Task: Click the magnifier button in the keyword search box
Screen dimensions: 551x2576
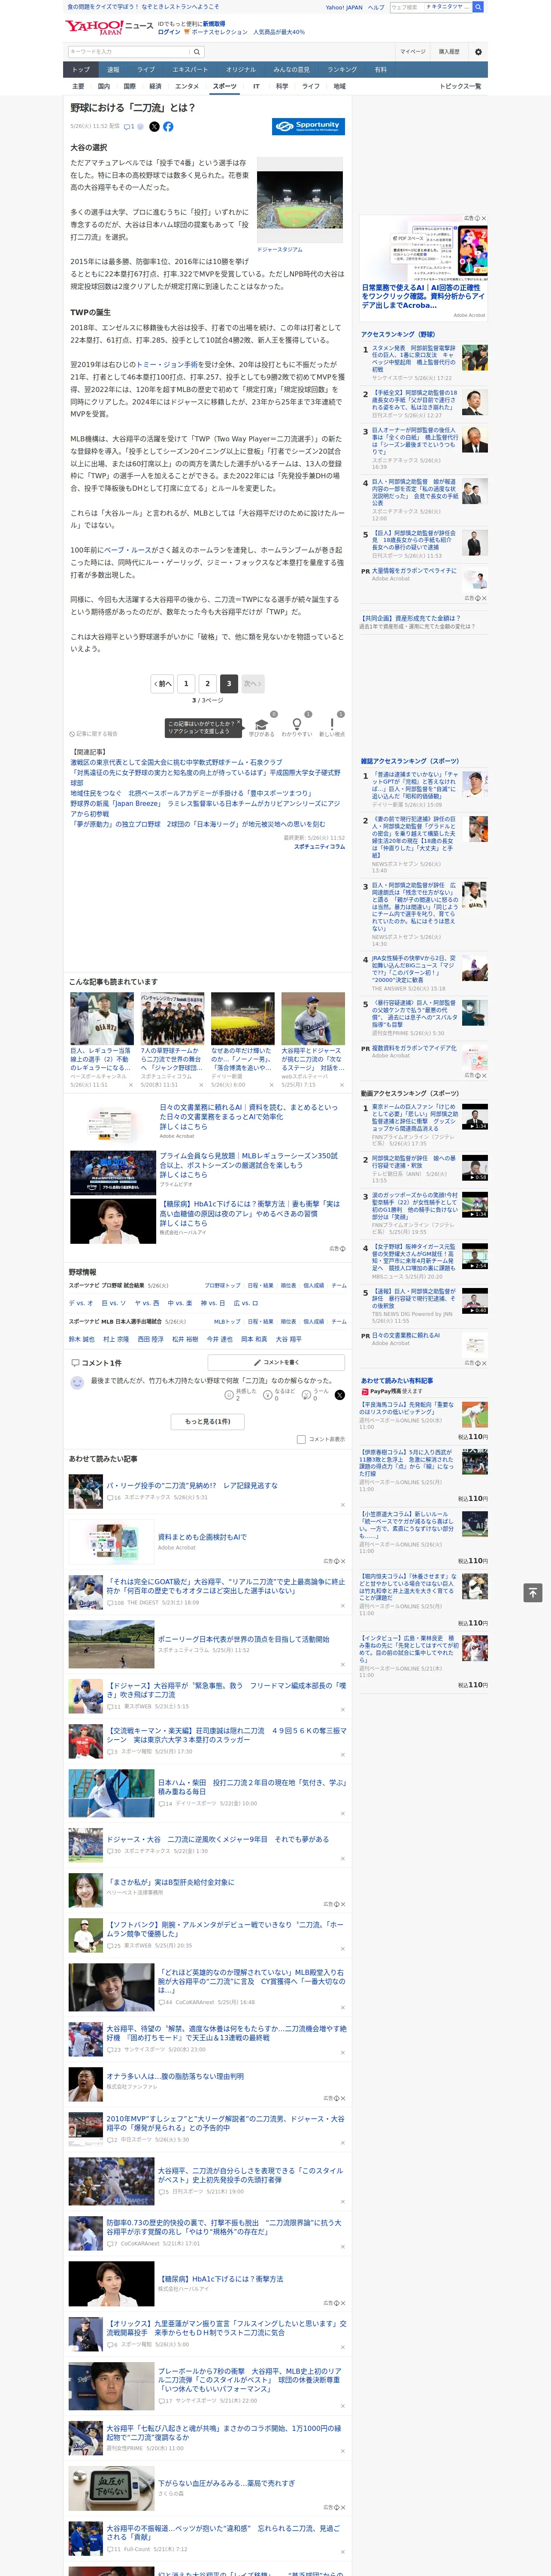Action: pyautogui.click(x=196, y=52)
